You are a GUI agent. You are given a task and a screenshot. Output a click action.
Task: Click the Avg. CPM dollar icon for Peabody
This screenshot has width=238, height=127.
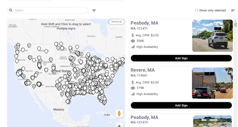[133, 35]
